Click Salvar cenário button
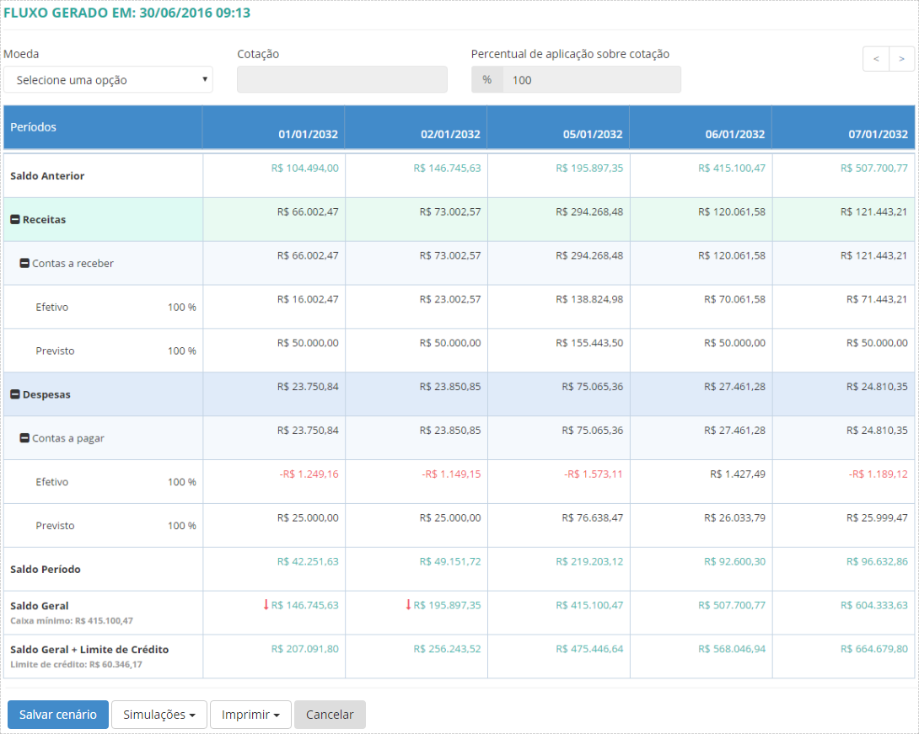Image resolution: width=919 pixels, height=734 pixels. 58,715
